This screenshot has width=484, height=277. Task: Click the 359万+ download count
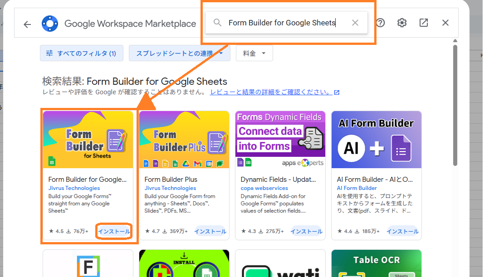(176, 231)
